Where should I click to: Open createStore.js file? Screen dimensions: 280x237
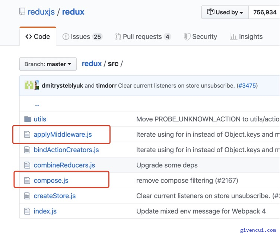(x=55, y=196)
